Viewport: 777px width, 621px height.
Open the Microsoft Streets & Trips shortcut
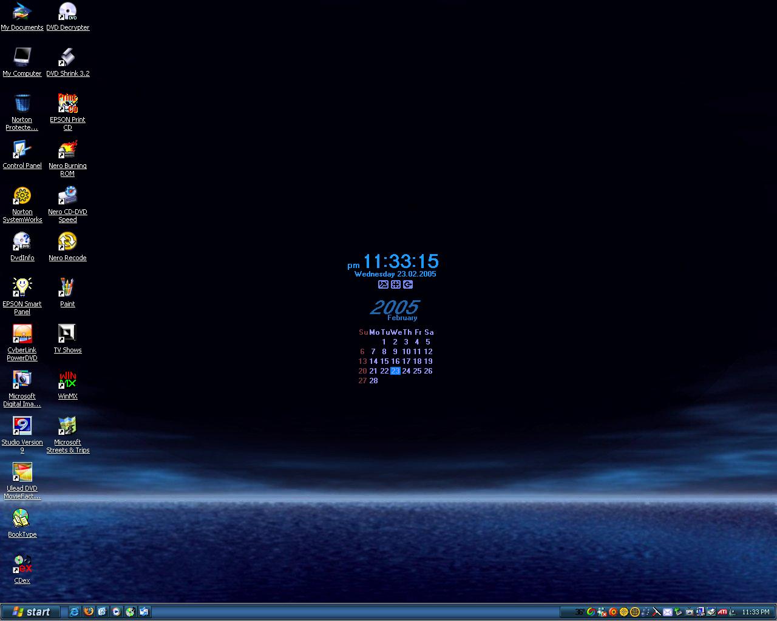[67, 435]
